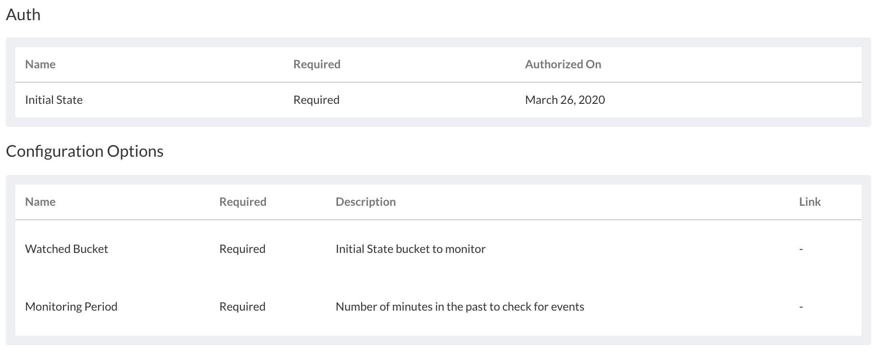Click the Description column header
The image size is (878, 351).
(365, 202)
